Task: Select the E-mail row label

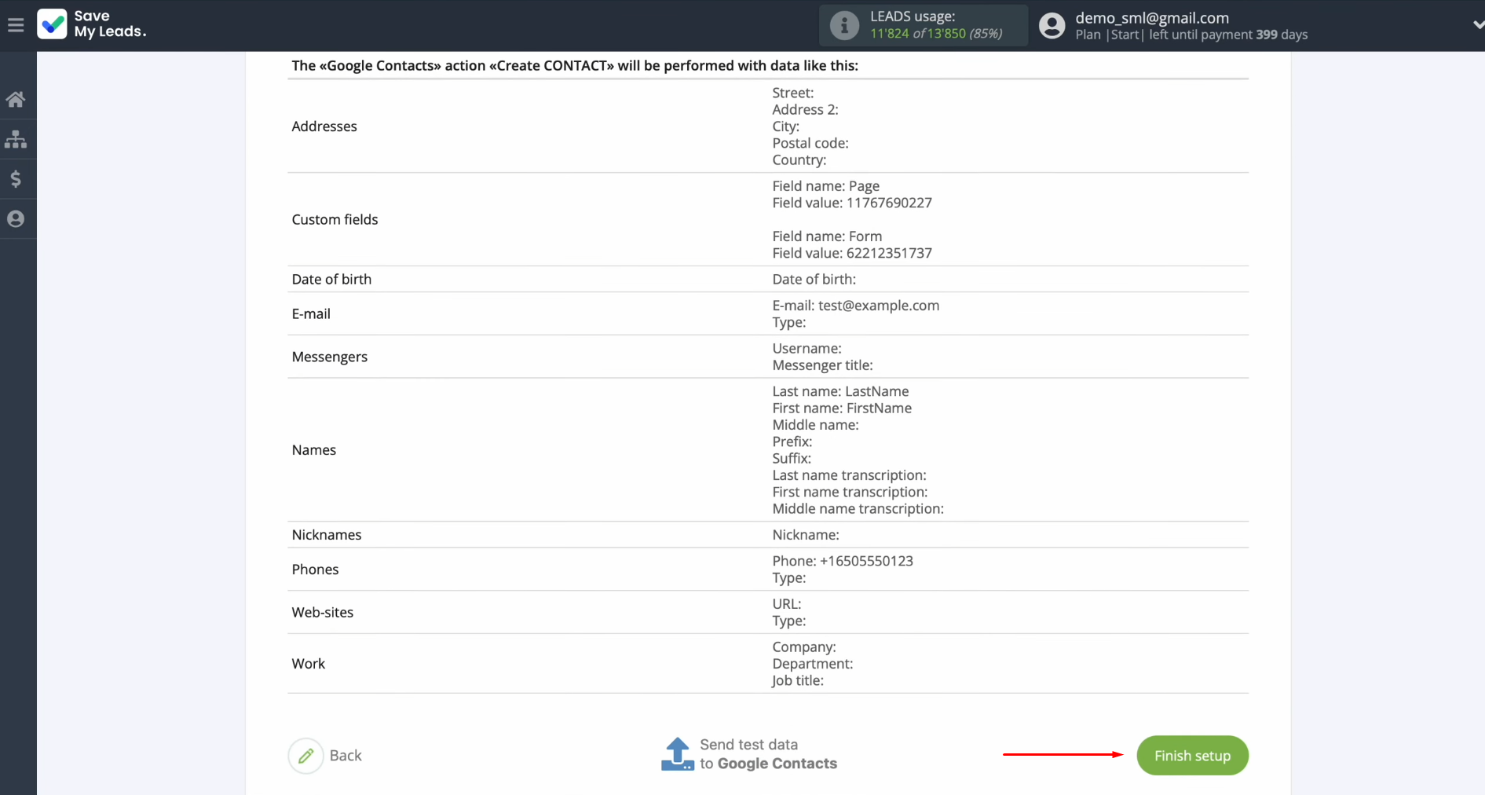Action: coord(311,314)
